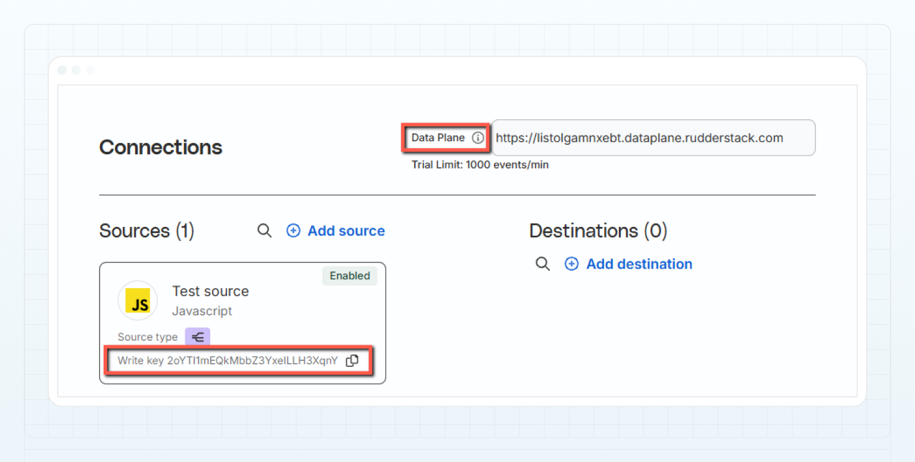
Task: Click the yellow JS logo icon
Action: click(138, 301)
